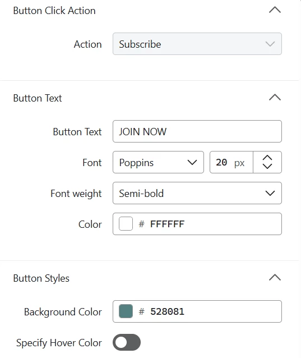Viewport: 301px width, 358px height.
Task: Collapse the Button Styles section chevron
Action: [275, 277]
